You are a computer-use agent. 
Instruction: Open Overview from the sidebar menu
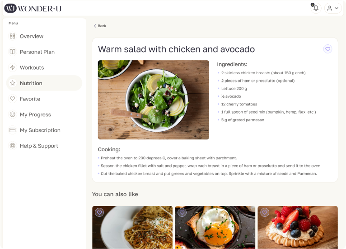coord(31,36)
